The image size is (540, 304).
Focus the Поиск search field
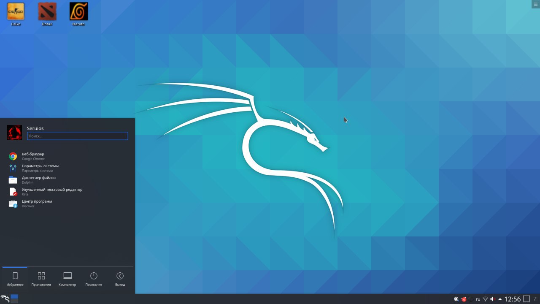(x=78, y=136)
